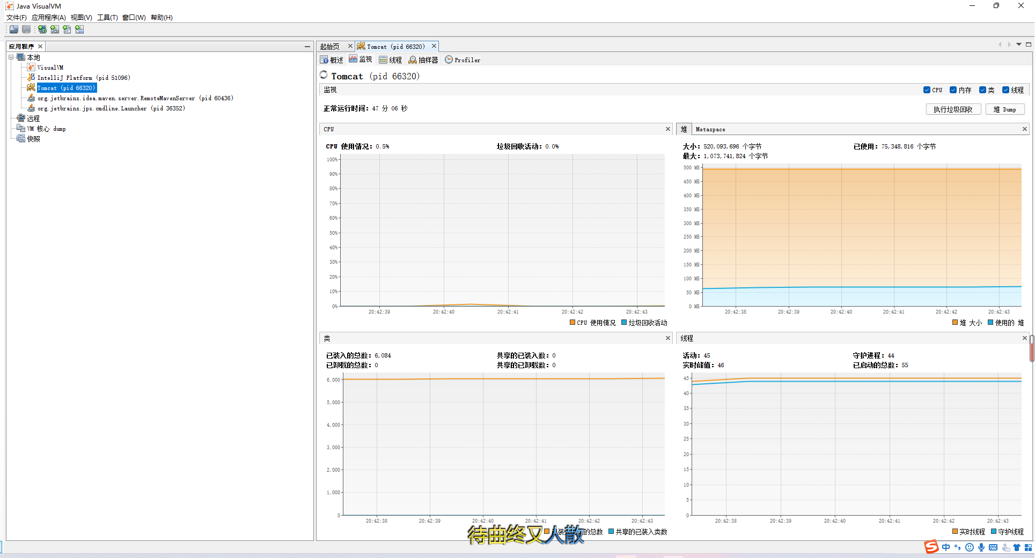This screenshot has width=1035, height=558.
Task: Click the Tomcat cat icon in the tree
Action: pyautogui.click(x=31, y=88)
